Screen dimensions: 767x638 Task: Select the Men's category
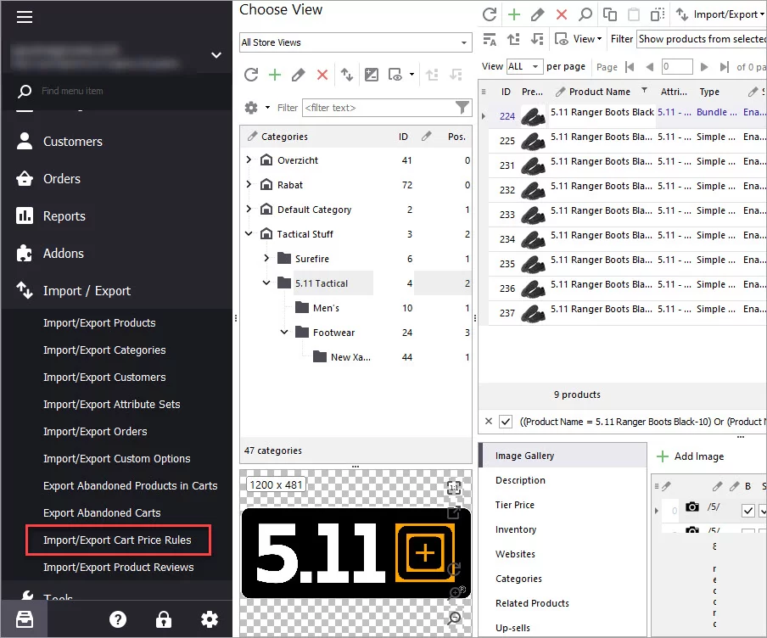[326, 308]
